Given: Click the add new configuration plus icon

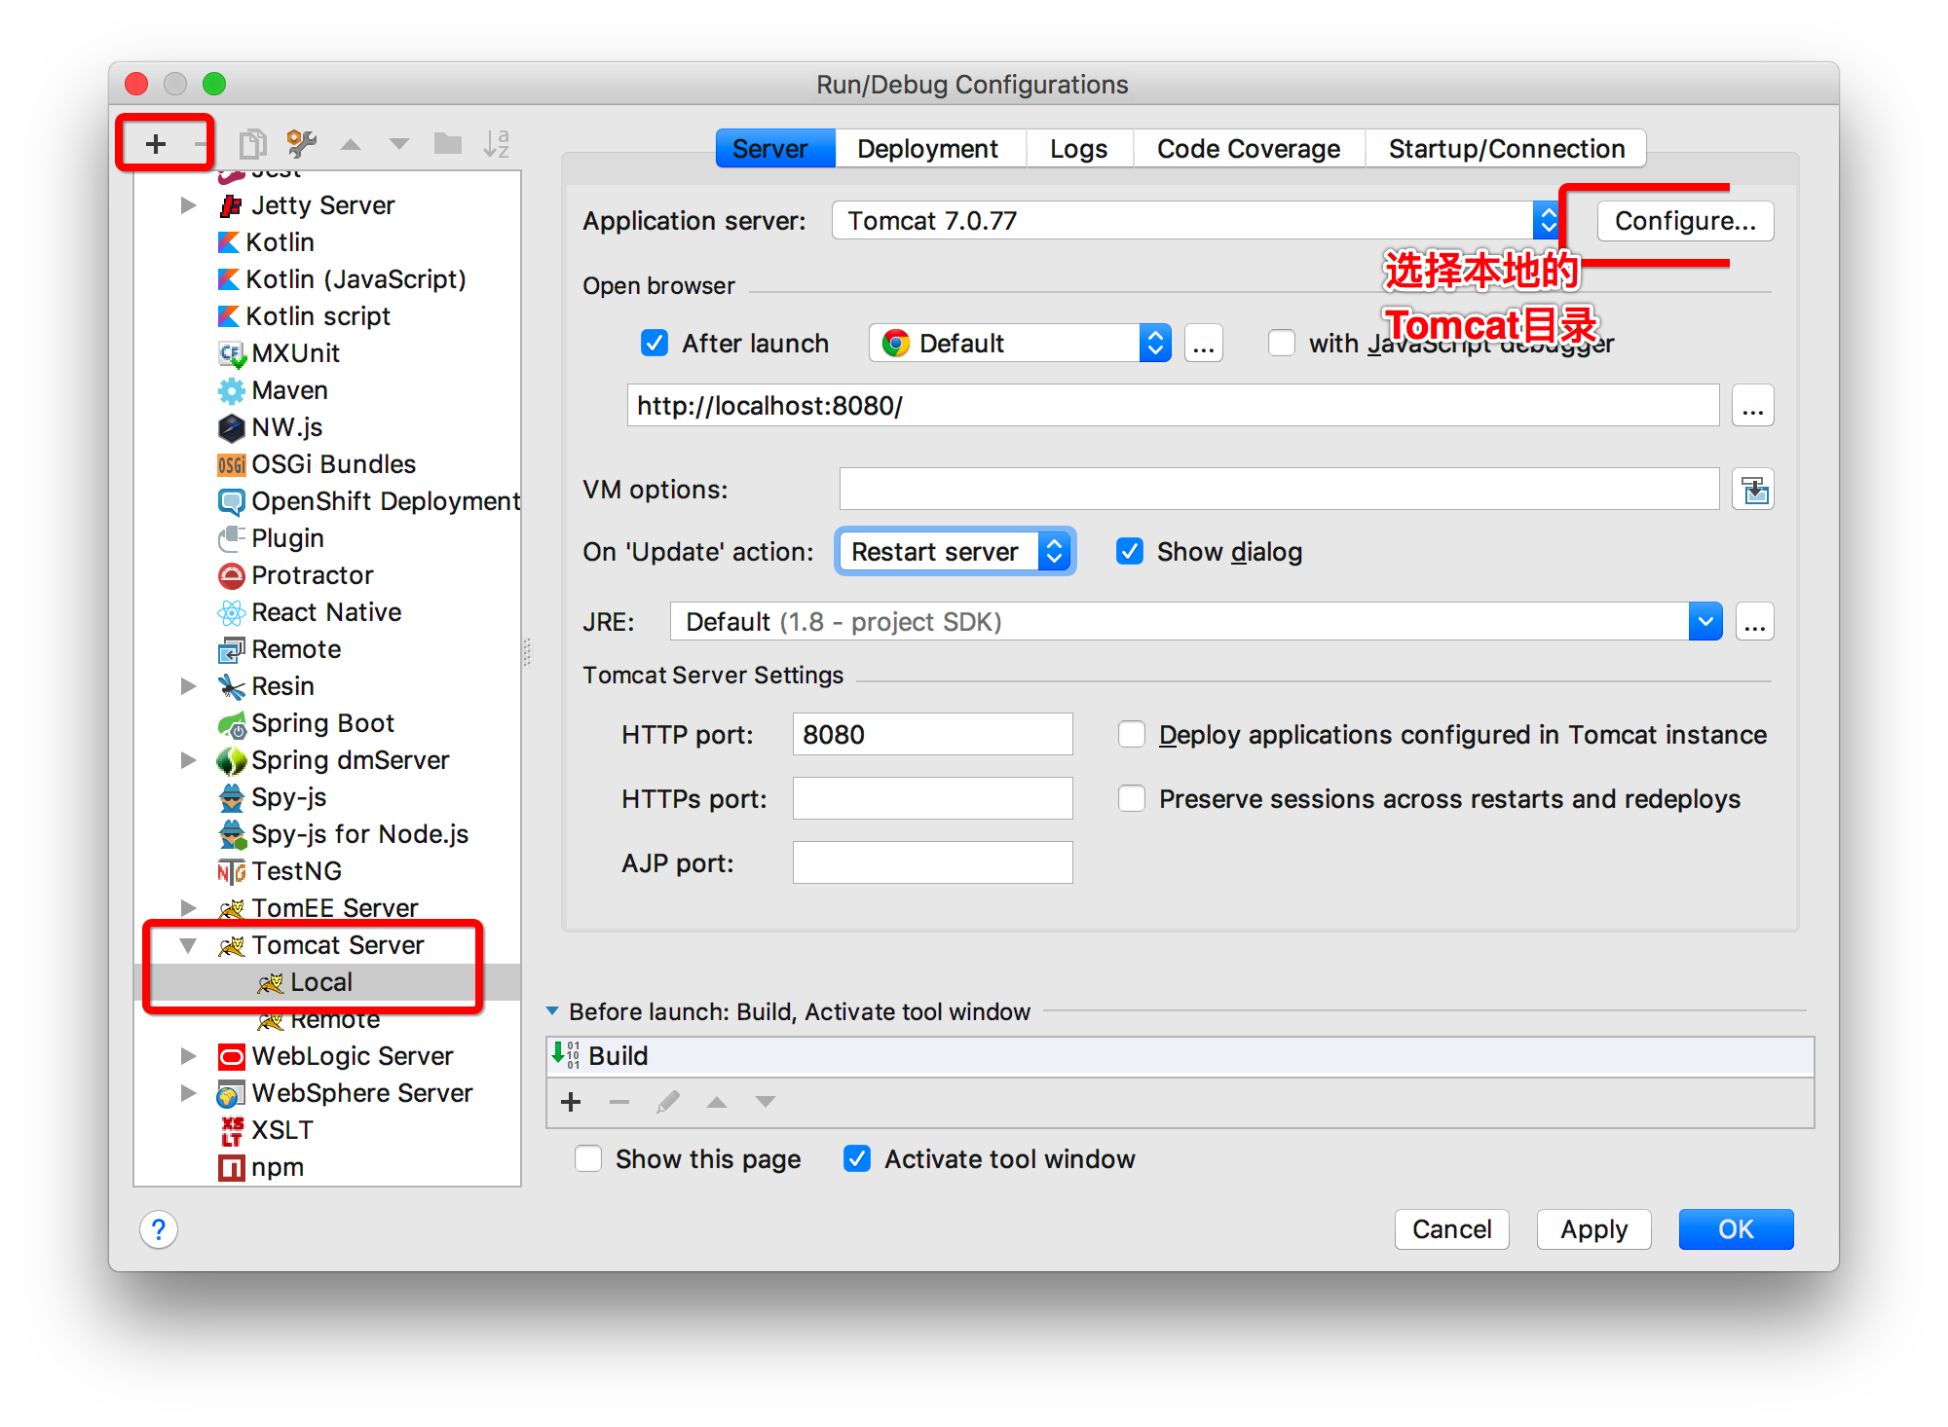Looking at the screenshot, I should point(151,142).
